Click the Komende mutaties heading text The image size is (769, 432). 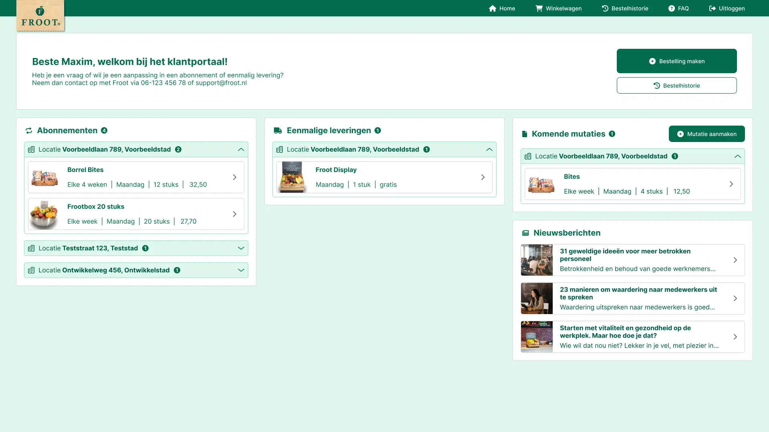[568, 134]
